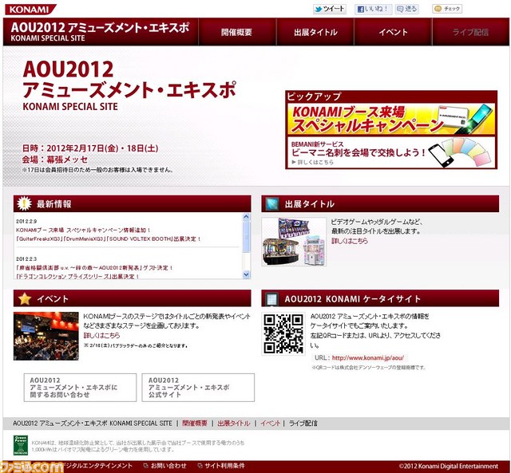This screenshot has height=473, width=511.
Task: Click 日時：2012年2月17日(金)・18日(土) text
Action: click(90, 148)
